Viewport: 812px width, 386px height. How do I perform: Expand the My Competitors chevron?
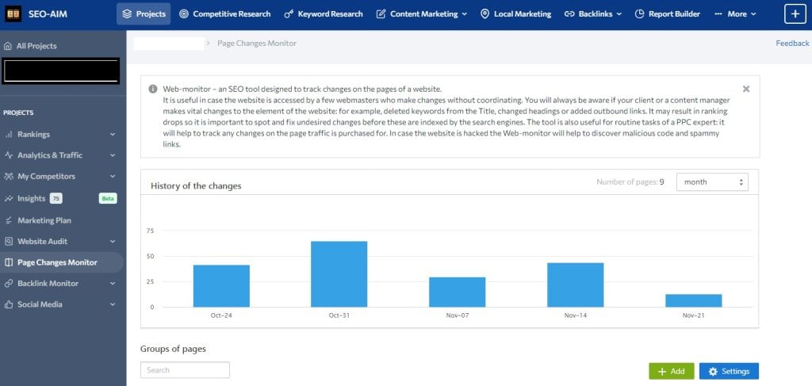click(x=113, y=177)
